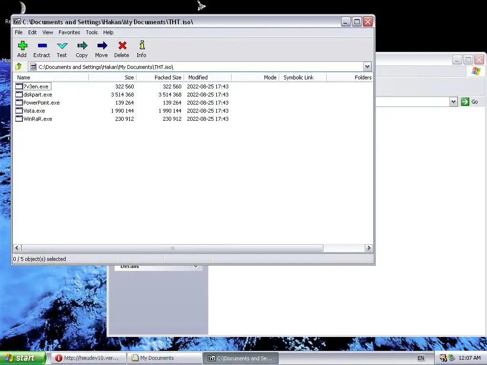This screenshot has width=487, height=365.
Task: Maximize the 7-Zip window
Action: (x=357, y=22)
